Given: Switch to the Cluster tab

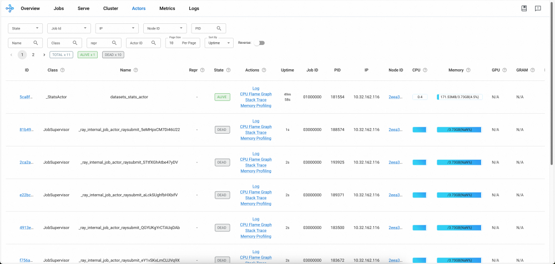Looking at the screenshot, I should click(x=111, y=8).
